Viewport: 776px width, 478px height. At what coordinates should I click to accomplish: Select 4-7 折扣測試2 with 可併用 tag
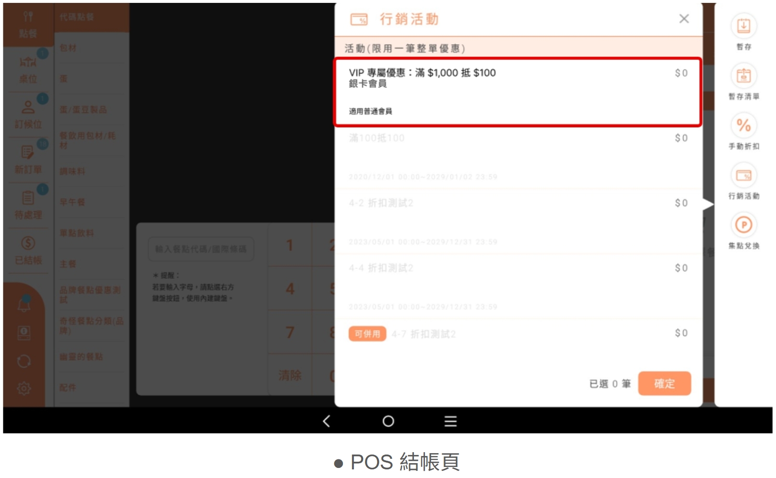pos(517,334)
